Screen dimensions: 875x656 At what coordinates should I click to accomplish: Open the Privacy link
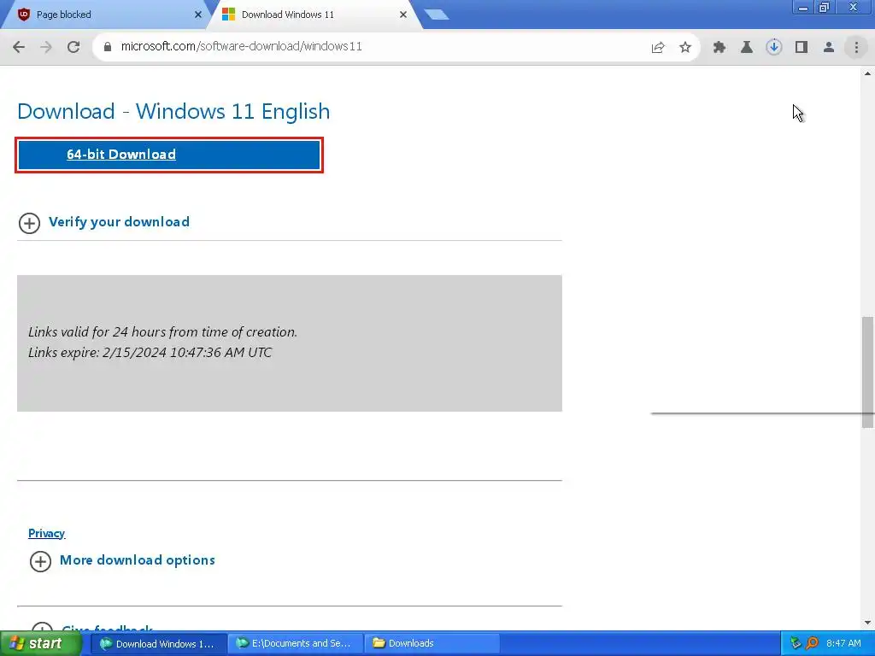(46, 533)
